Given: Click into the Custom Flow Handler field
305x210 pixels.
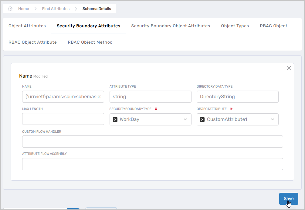Looking at the screenshot, I should click(x=152, y=142).
